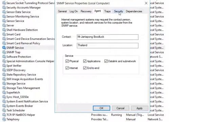Select the Software Protection service icon
The height and width of the screenshot is (122, 217).
(4, 57)
